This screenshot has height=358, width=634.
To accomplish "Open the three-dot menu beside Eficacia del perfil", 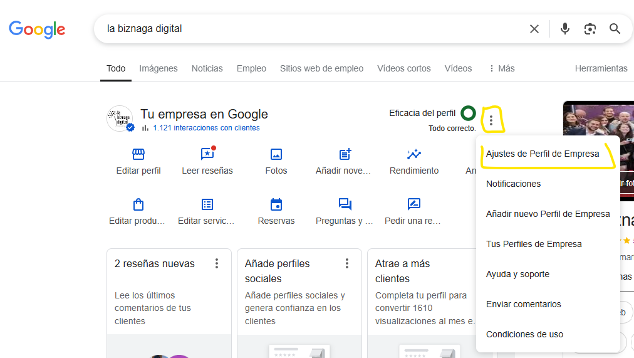I will (491, 120).
